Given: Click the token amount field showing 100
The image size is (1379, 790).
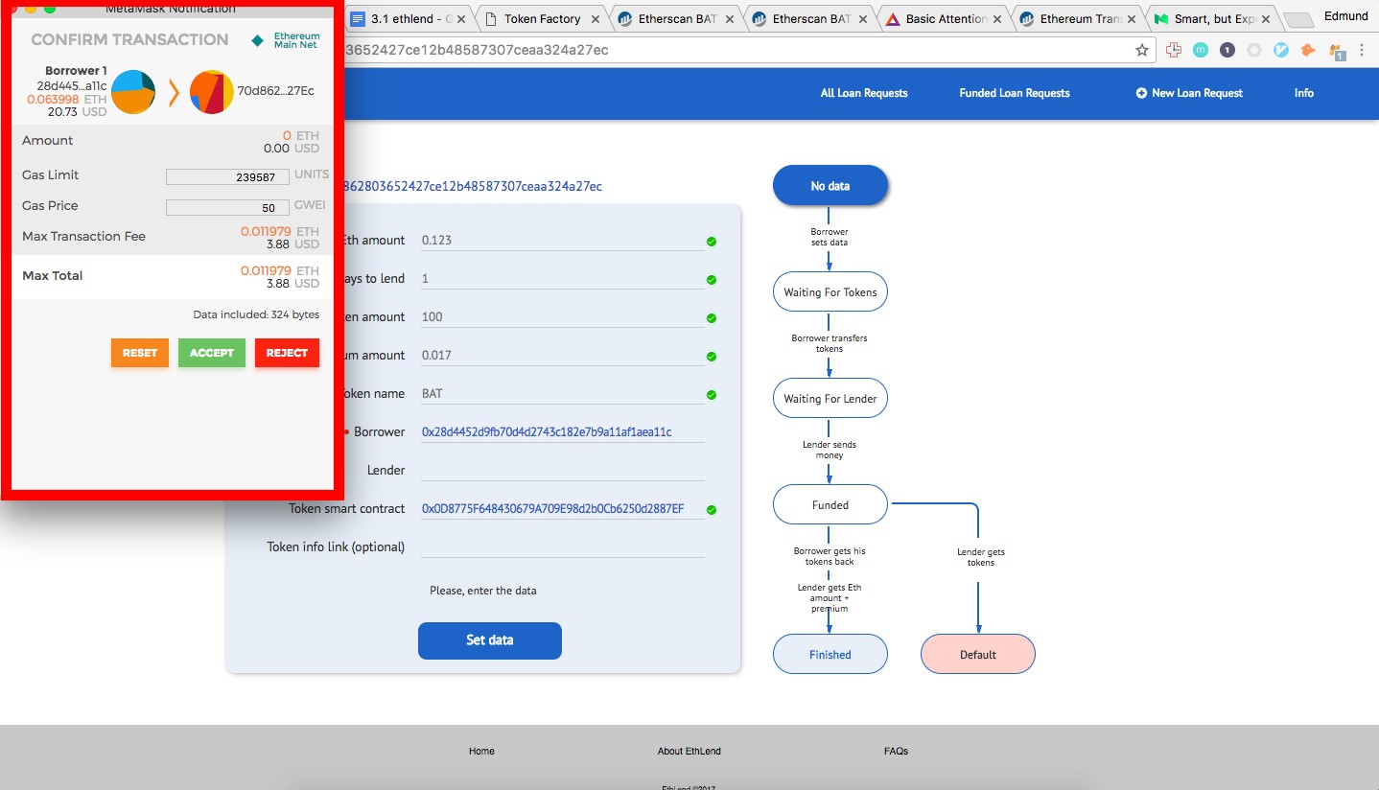Looking at the screenshot, I should click(562, 316).
